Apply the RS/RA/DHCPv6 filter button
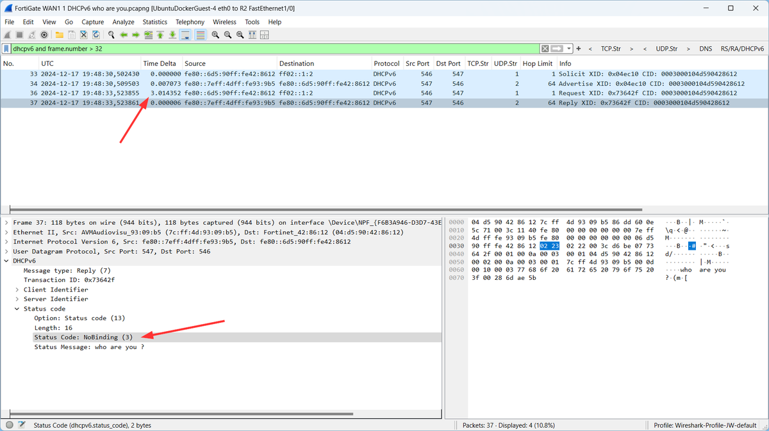This screenshot has width=769, height=431. [742, 49]
